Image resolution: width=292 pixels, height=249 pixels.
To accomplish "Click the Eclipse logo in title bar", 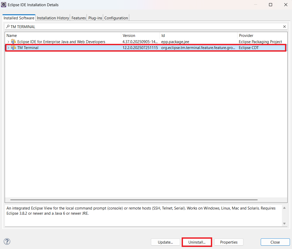I will point(4,5).
